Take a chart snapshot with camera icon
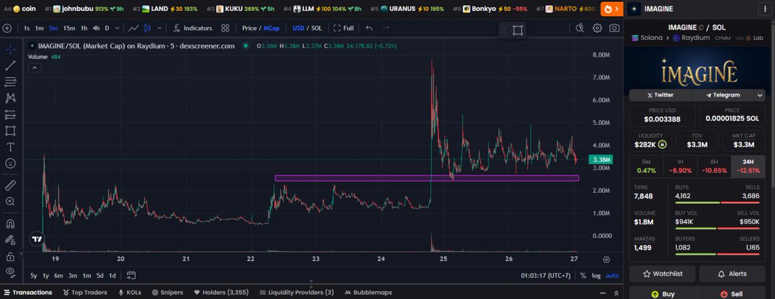The image size is (775, 299). [614, 28]
